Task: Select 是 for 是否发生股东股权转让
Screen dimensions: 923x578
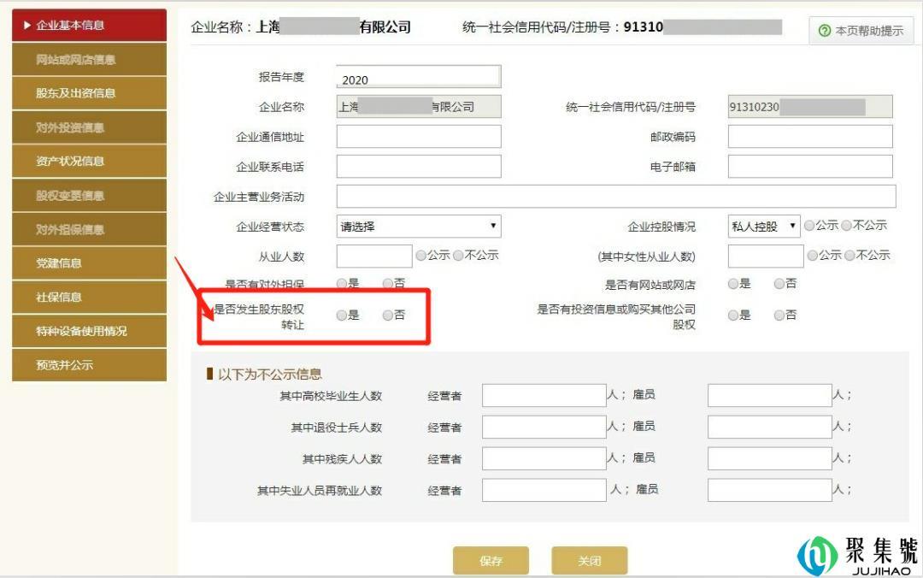Action: click(342, 316)
